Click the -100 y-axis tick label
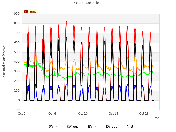Image resolution: width=176 pixels, height=132 pixels. point(16,110)
